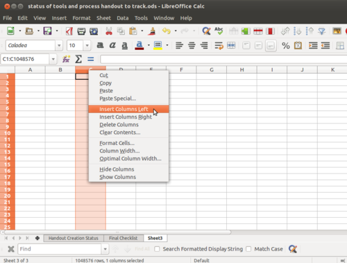Open background color dropdown arrow
This screenshot has height=263, width=347.
click(167, 45)
